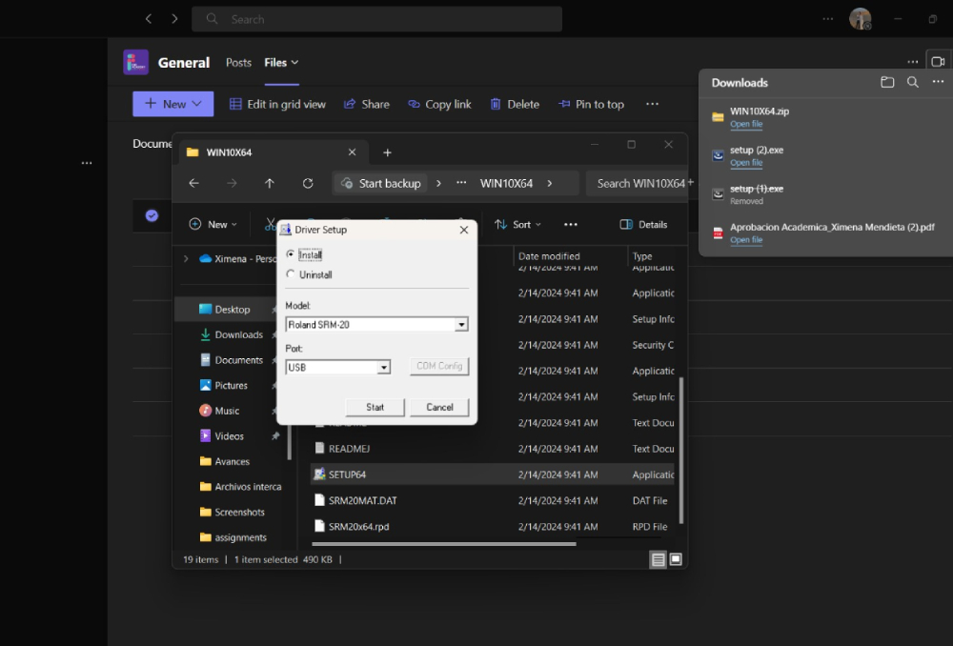
Task: Open the Posts tab in Teams
Action: pos(238,63)
